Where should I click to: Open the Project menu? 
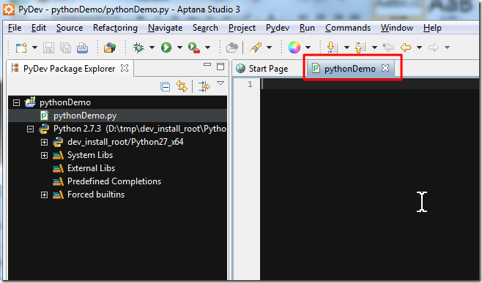pos(242,28)
